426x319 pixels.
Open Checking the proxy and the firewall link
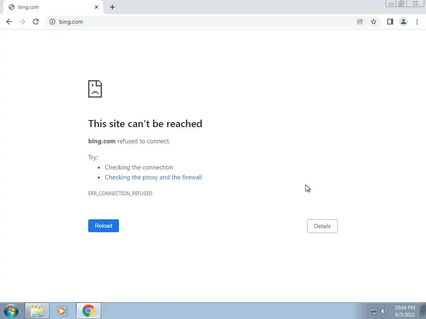(x=153, y=177)
